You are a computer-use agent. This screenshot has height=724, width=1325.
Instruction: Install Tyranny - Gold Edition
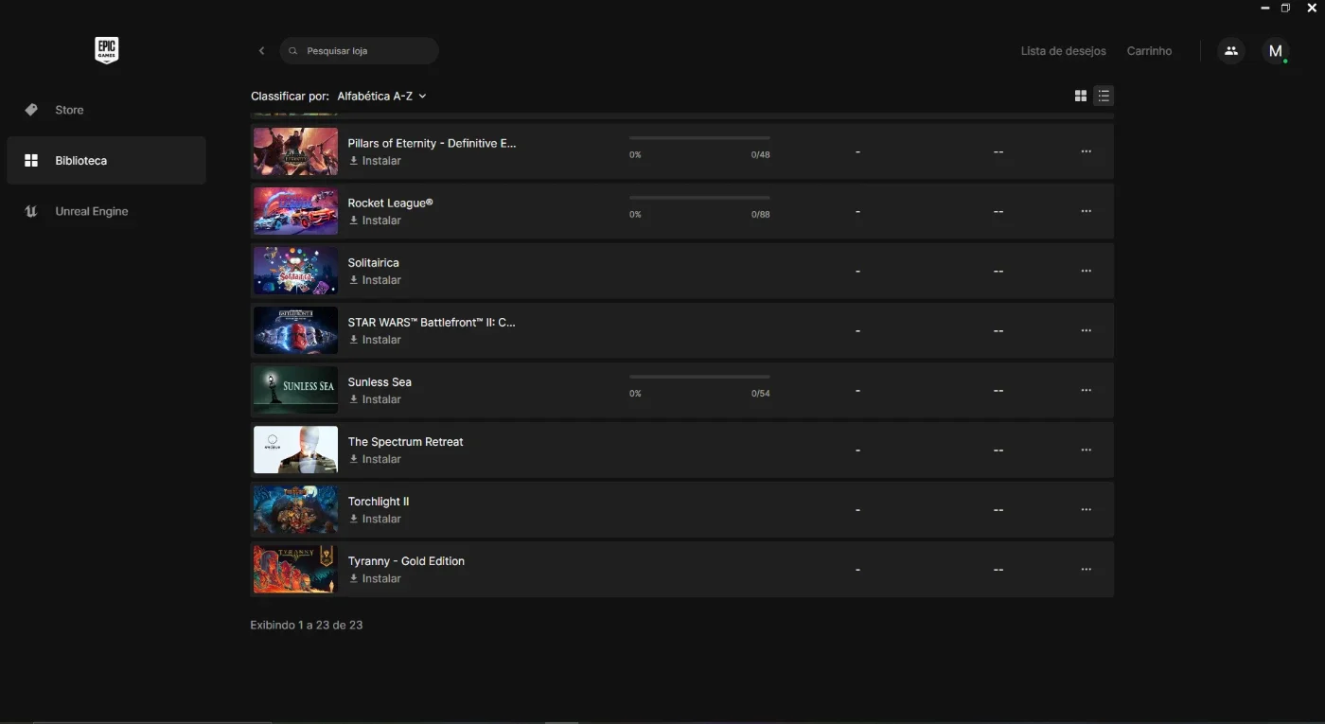pyautogui.click(x=375, y=578)
